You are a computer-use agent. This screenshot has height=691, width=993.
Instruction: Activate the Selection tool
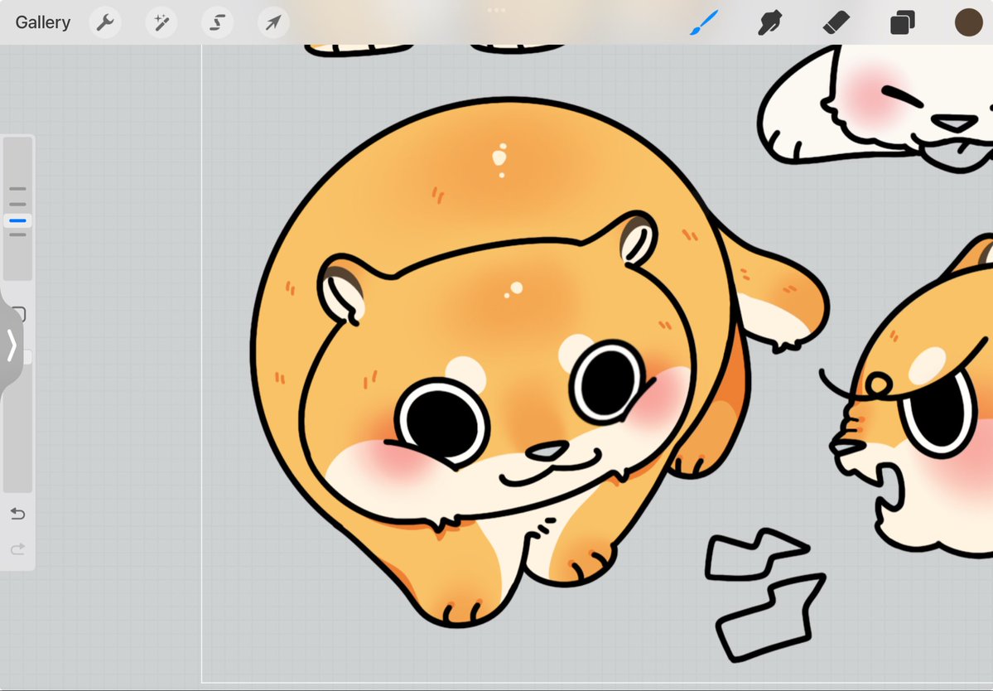pos(217,23)
